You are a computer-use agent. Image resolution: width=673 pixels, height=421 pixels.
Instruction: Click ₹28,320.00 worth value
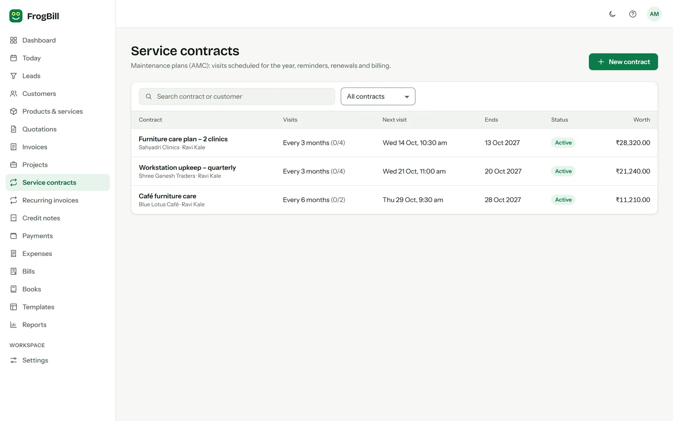[633, 143]
